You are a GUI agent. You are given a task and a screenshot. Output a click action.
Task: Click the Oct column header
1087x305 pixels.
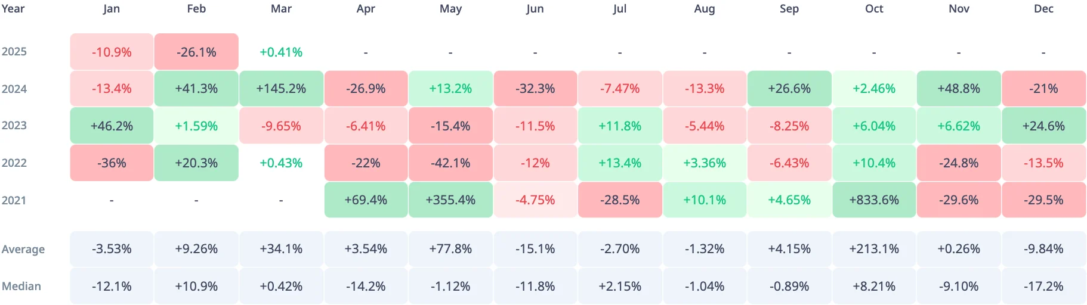click(874, 9)
